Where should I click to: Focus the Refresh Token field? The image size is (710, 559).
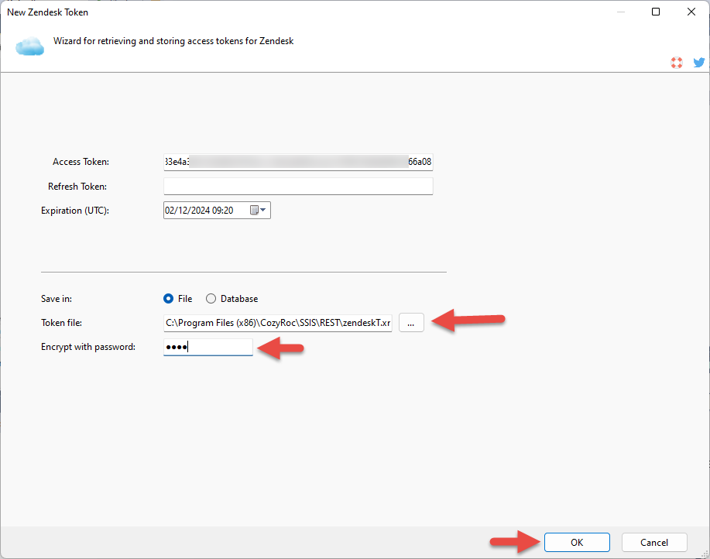pos(298,186)
